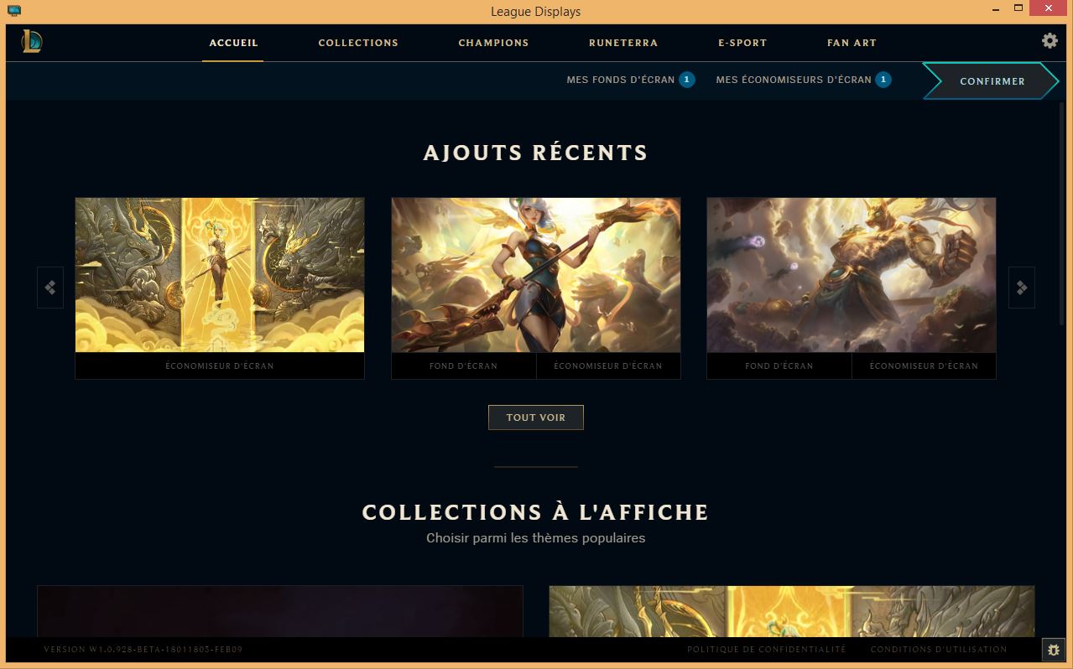Viewport: 1073px width, 669px height.
Task: Open settings via the gear icon
Action: coord(1050,40)
